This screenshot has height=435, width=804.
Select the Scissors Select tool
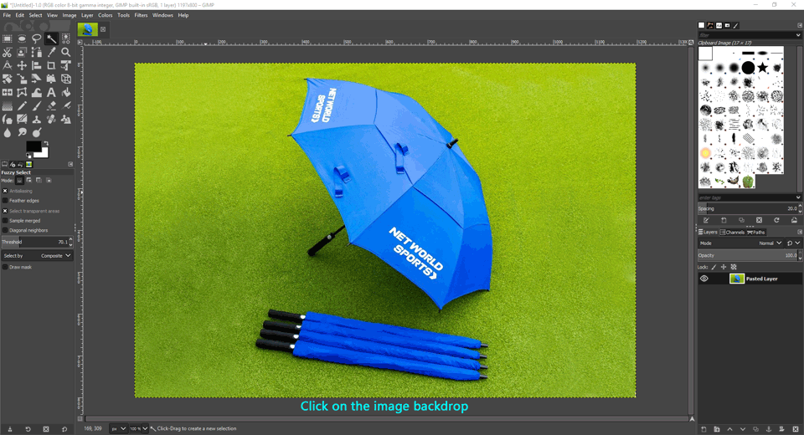pos(8,52)
